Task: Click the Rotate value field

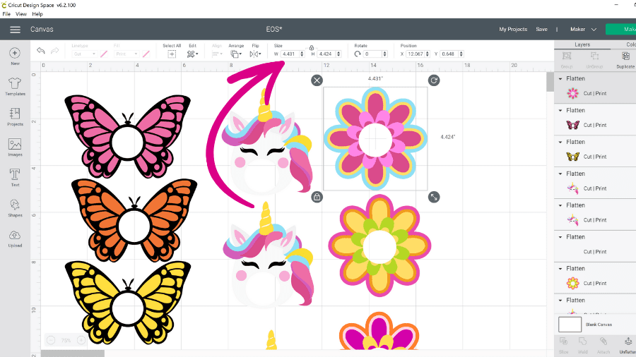Action: click(x=372, y=54)
